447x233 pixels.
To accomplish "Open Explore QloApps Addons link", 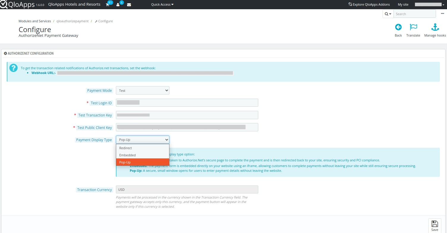I will [369, 4].
